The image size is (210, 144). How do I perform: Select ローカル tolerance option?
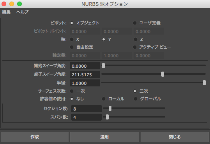point(104,99)
